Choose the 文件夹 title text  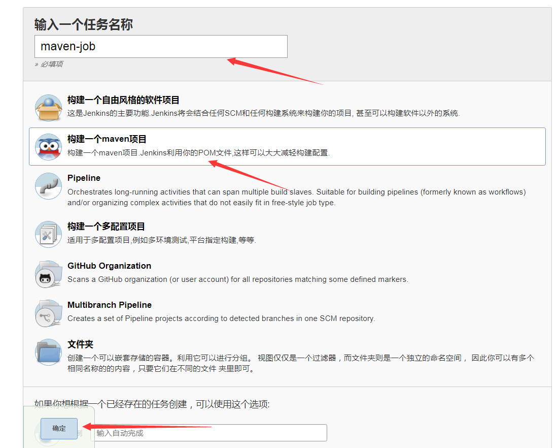[80, 344]
